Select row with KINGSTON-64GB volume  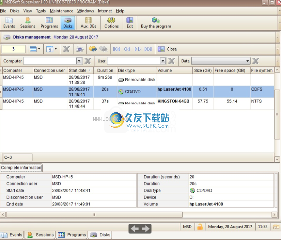click(x=138, y=103)
